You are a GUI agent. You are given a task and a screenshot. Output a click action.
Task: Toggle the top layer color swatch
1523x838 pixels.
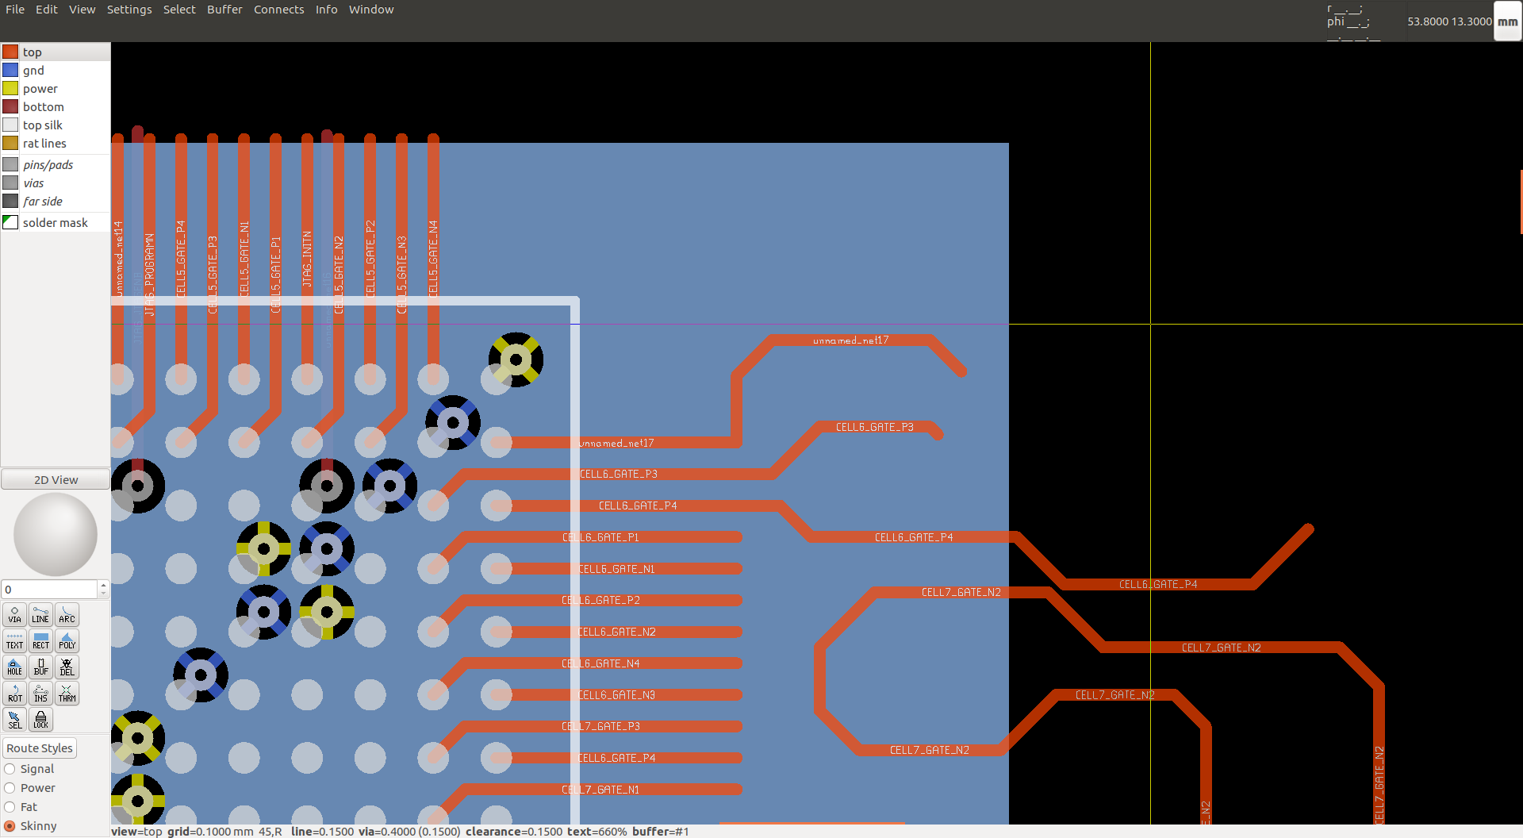tap(10, 52)
